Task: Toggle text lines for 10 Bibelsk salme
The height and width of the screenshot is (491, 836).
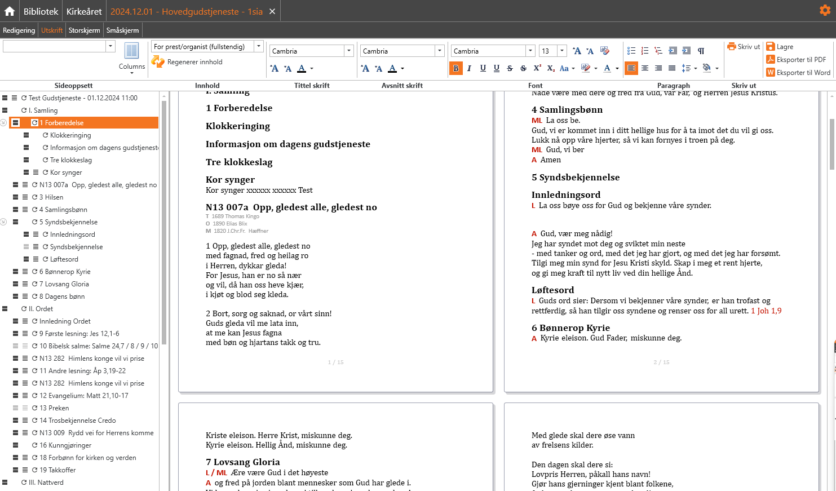Action: coord(25,346)
